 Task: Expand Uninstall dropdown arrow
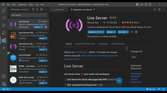128,32
